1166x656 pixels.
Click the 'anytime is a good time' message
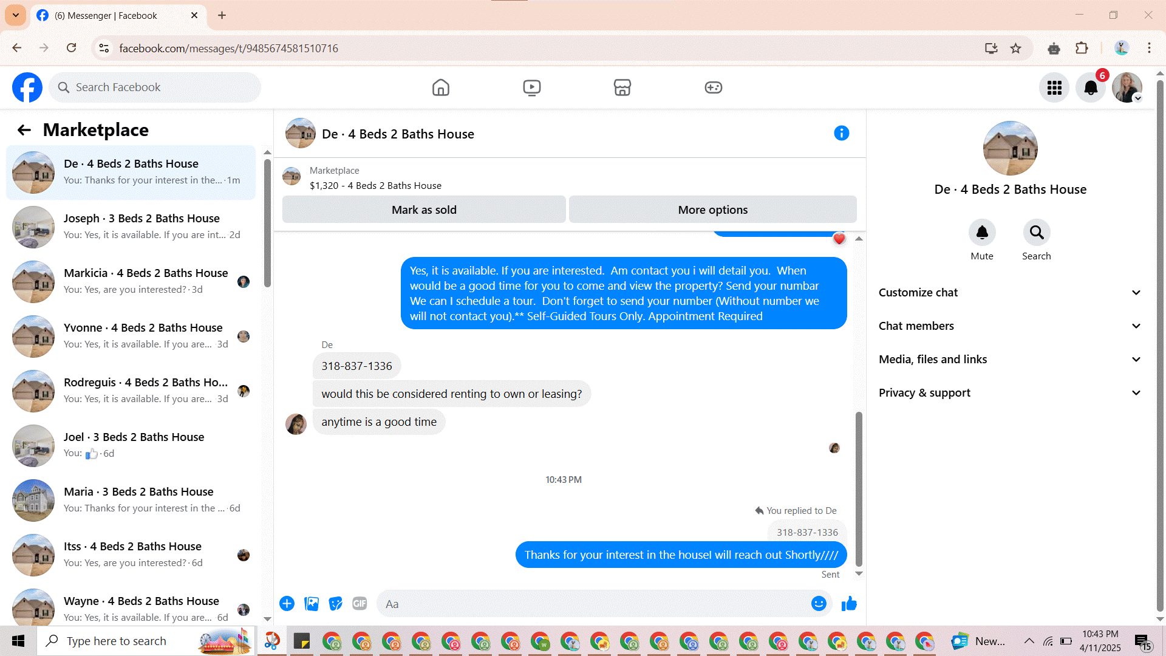(x=379, y=422)
